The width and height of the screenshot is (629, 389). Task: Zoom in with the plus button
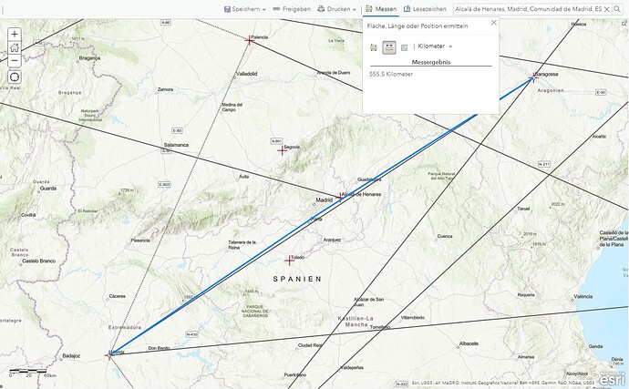pyautogui.click(x=15, y=34)
